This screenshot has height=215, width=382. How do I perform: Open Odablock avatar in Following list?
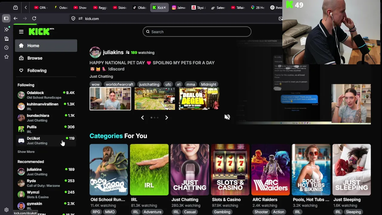click(x=21, y=95)
